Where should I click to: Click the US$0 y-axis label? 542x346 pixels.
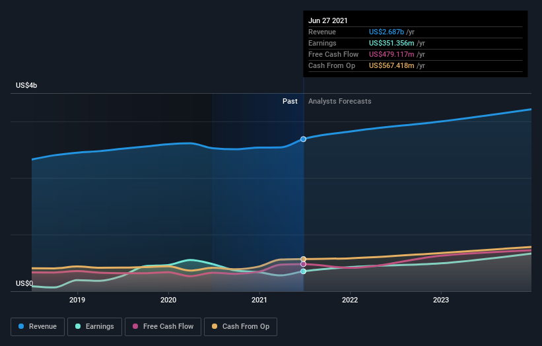(x=24, y=283)
